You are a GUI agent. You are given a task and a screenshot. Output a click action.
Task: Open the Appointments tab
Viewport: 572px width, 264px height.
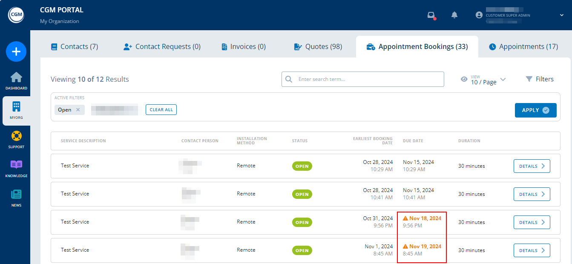[523, 46]
